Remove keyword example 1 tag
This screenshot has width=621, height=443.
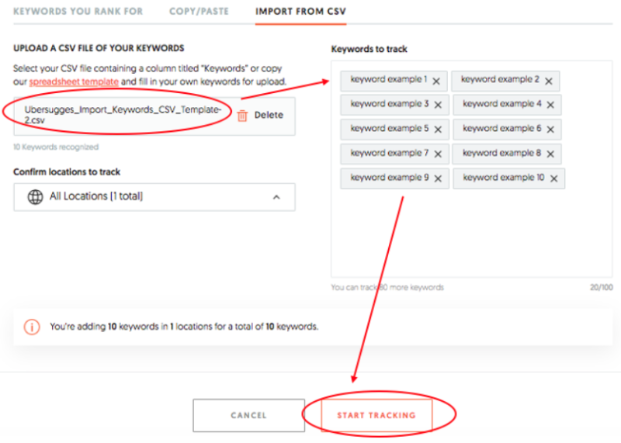[436, 81]
